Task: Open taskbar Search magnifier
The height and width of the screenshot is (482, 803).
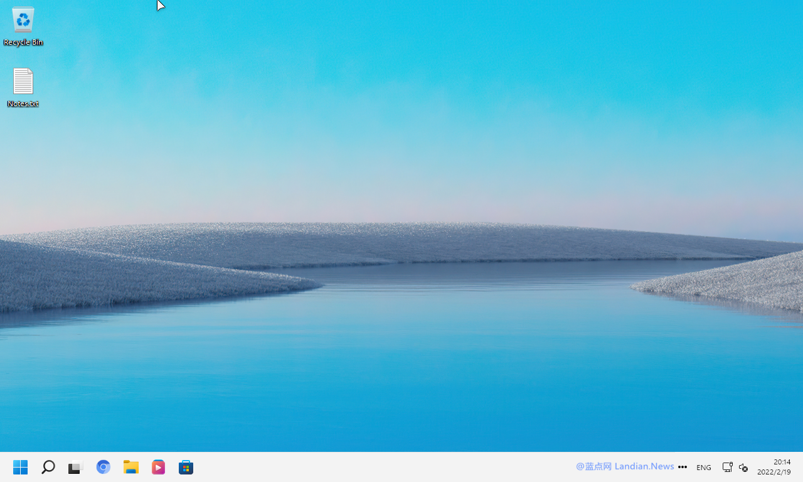Action: click(48, 467)
